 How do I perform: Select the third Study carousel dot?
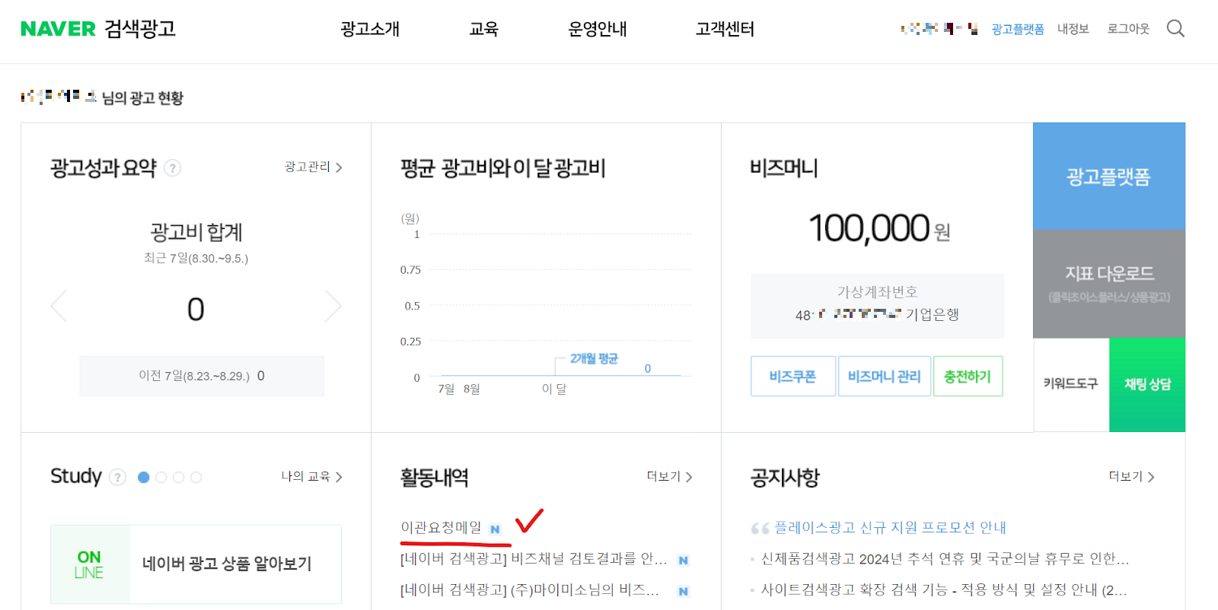[x=178, y=477]
